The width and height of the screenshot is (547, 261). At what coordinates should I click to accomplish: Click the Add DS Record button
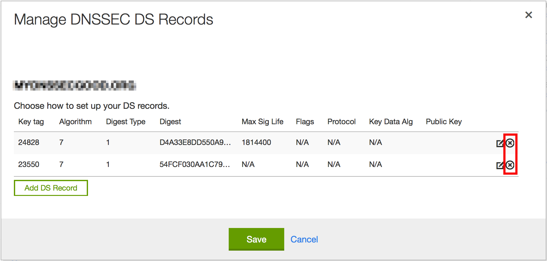click(x=51, y=188)
